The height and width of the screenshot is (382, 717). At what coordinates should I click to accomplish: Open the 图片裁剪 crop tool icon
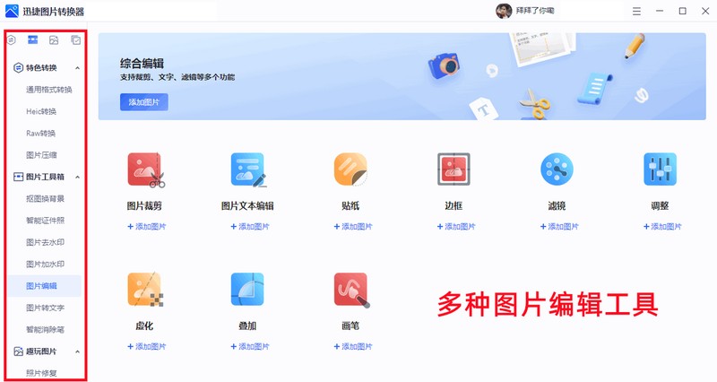145,169
